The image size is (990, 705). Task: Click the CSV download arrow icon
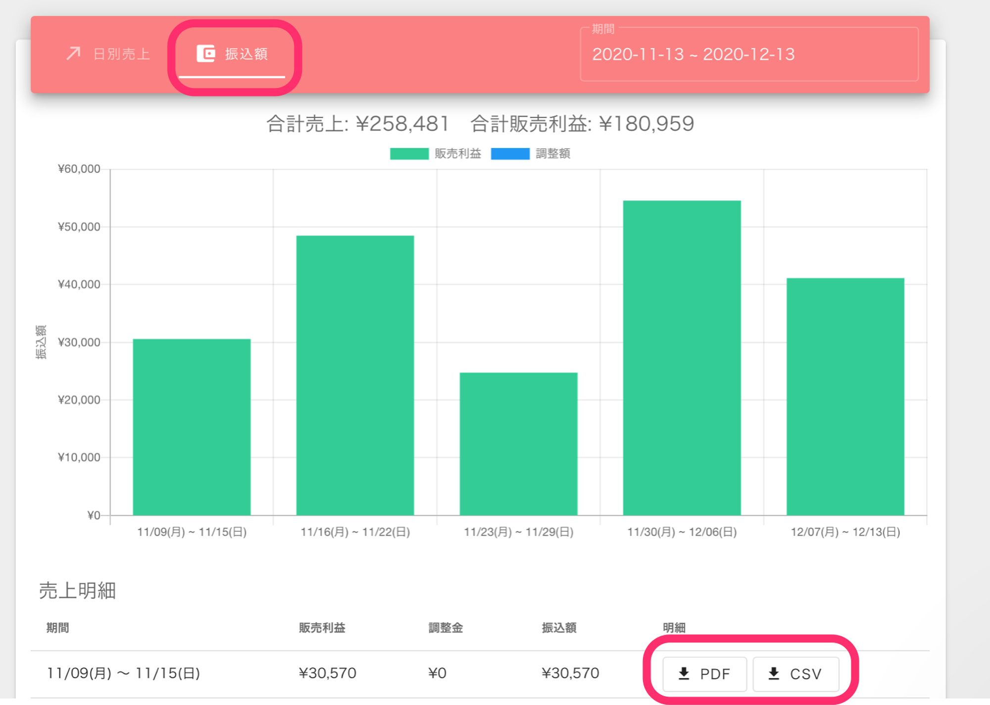pyautogui.click(x=774, y=673)
